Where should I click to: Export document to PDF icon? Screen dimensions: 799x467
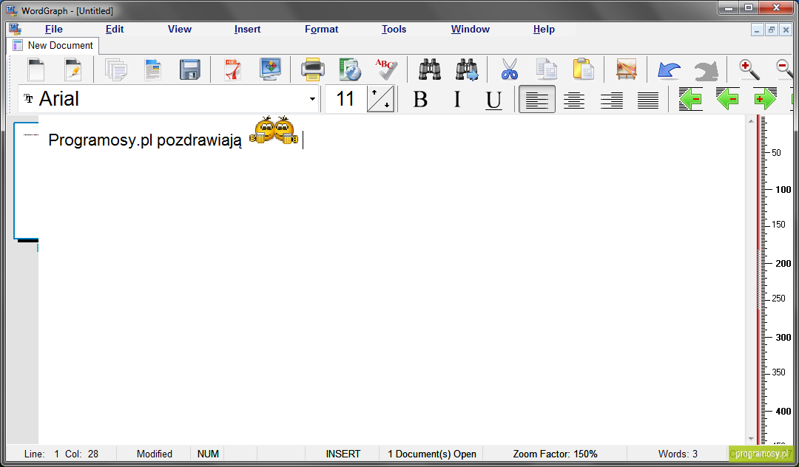tap(233, 69)
